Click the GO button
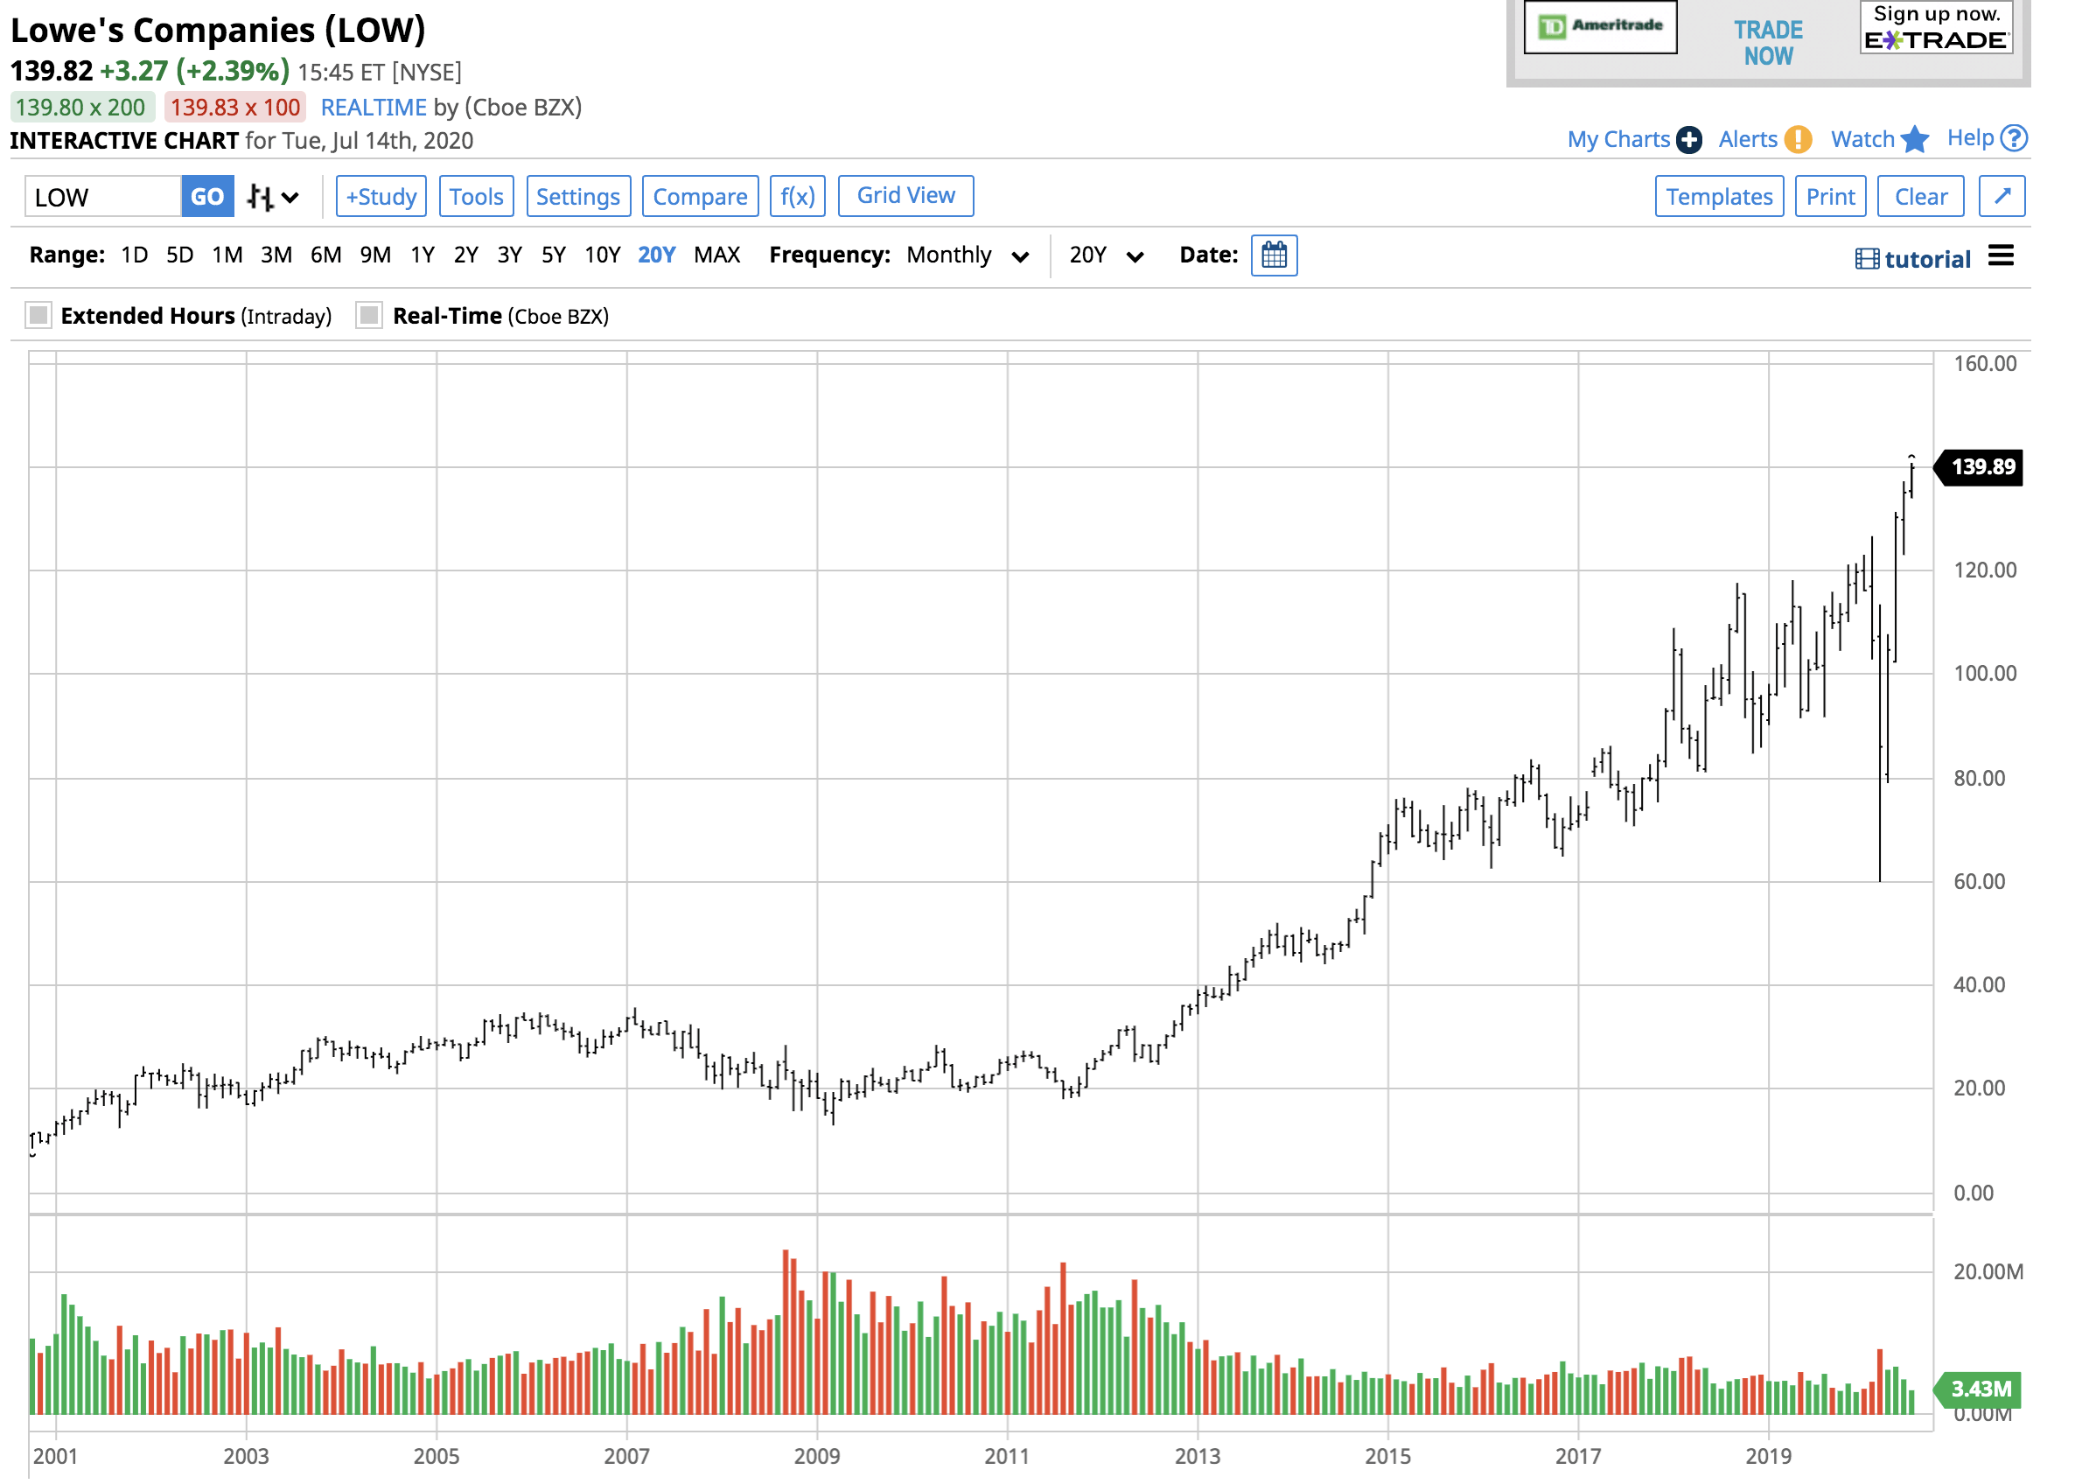Image resolution: width=2075 pixels, height=1484 pixels. click(207, 197)
